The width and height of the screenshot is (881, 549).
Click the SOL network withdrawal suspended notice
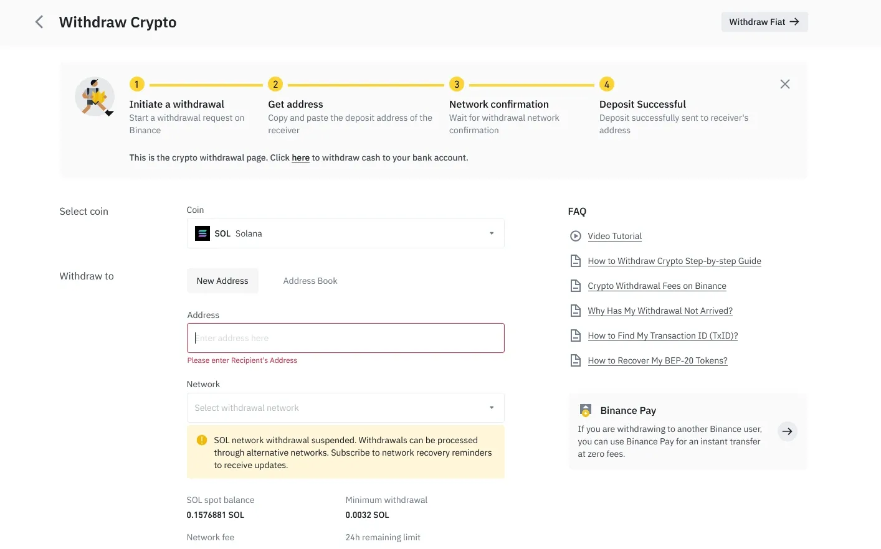pos(345,453)
